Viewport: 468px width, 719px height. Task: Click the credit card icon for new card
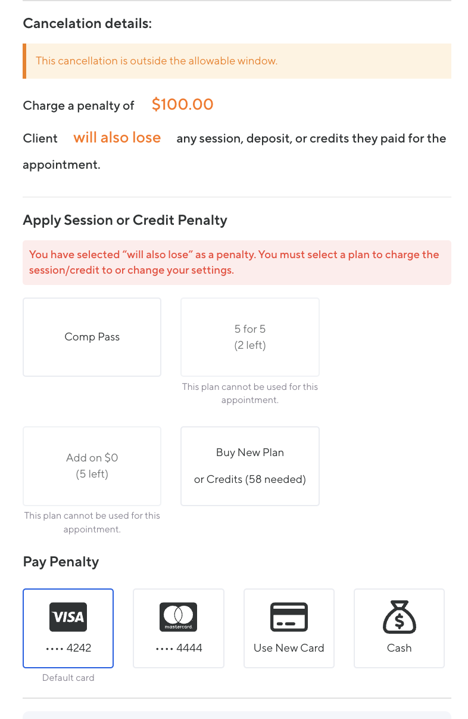pos(289,617)
